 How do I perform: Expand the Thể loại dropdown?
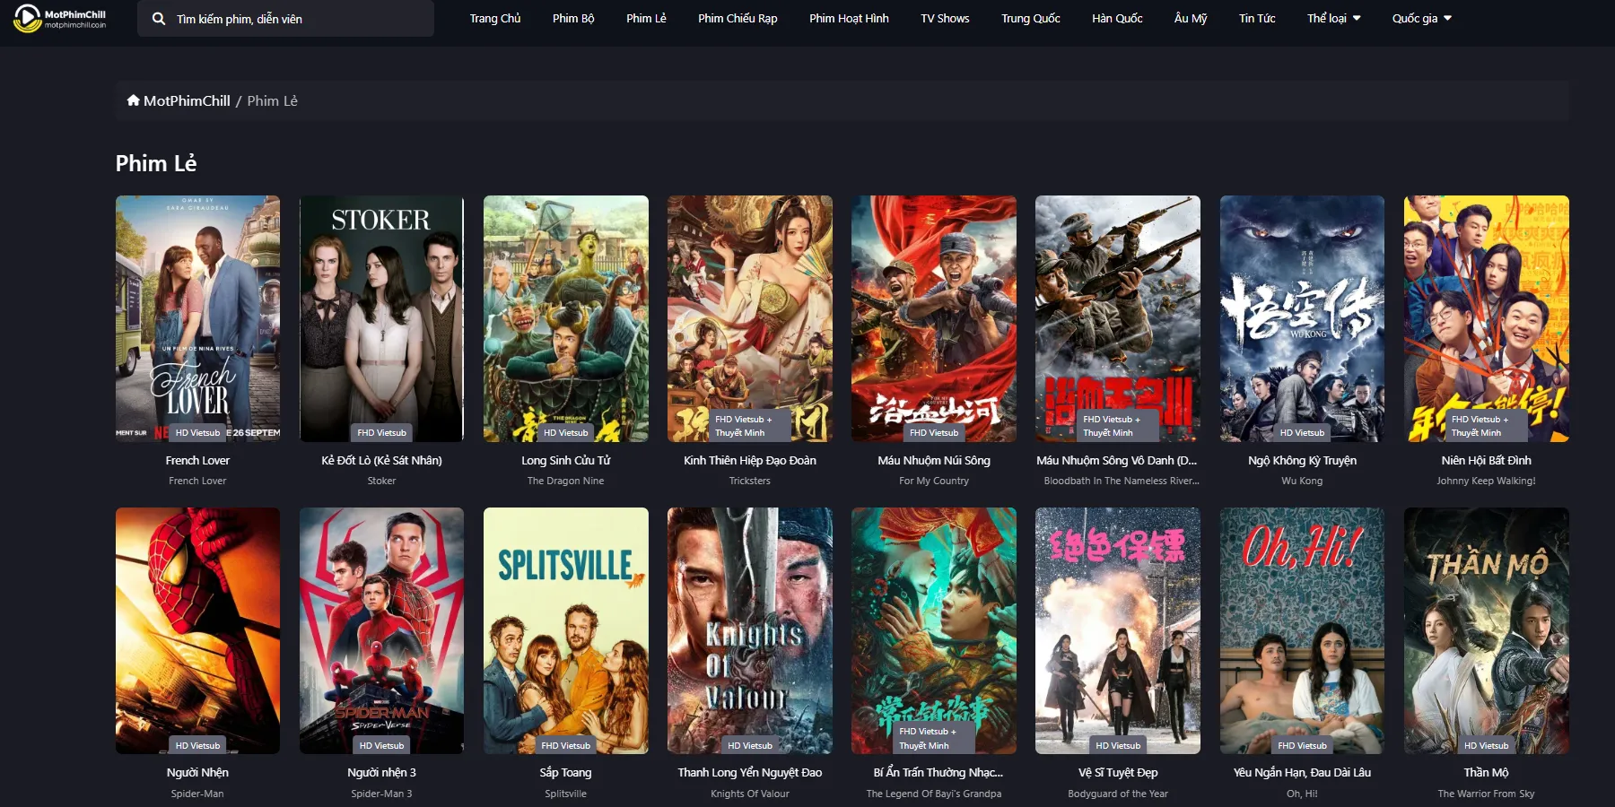(1333, 18)
